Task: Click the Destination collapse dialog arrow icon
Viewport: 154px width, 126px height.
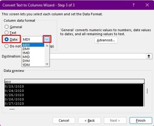Action: click(x=149, y=56)
